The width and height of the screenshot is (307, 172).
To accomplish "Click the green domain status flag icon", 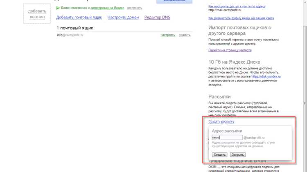I will pyautogui.click(x=58, y=8).
